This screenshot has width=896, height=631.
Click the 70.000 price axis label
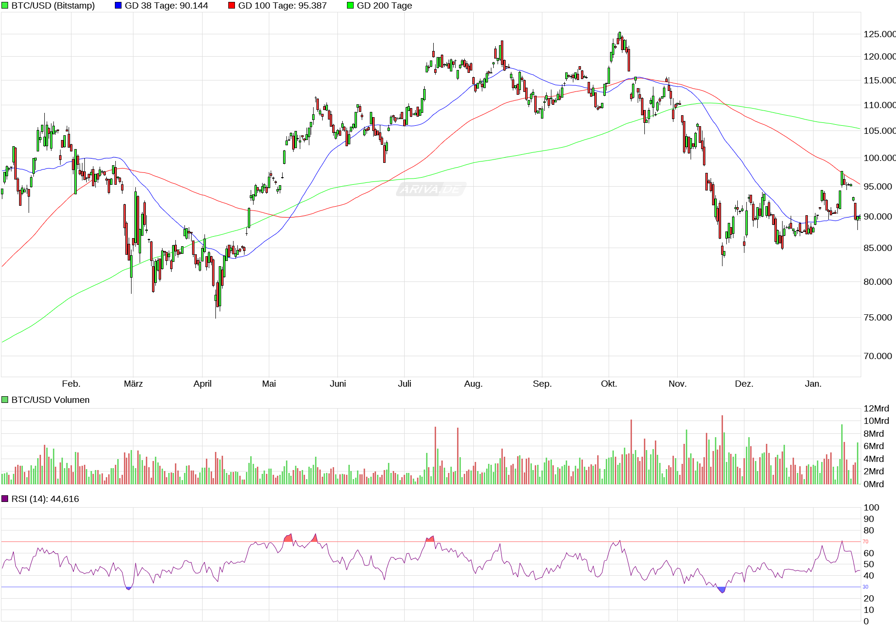pos(878,356)
